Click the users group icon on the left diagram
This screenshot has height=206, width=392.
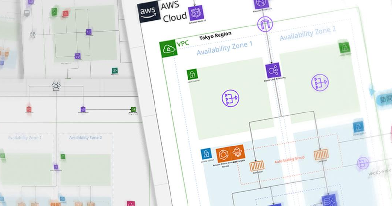coord(57,86)
